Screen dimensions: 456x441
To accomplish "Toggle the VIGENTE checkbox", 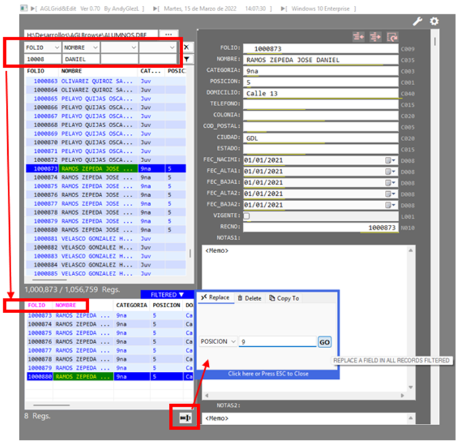I will click(246, 216).
